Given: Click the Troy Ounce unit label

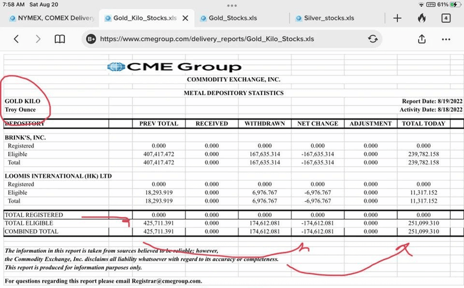Looking at the screenshot, I should pyautogui.click(x=20, y=109).
